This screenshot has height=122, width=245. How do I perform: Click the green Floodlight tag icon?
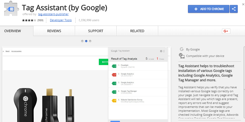(114, 66)
